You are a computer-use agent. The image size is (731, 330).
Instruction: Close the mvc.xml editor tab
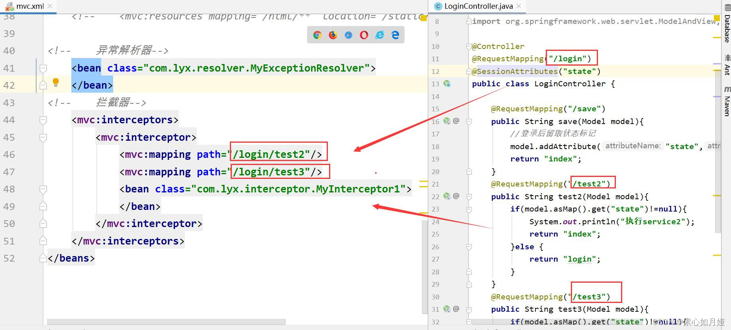[50, 6]
